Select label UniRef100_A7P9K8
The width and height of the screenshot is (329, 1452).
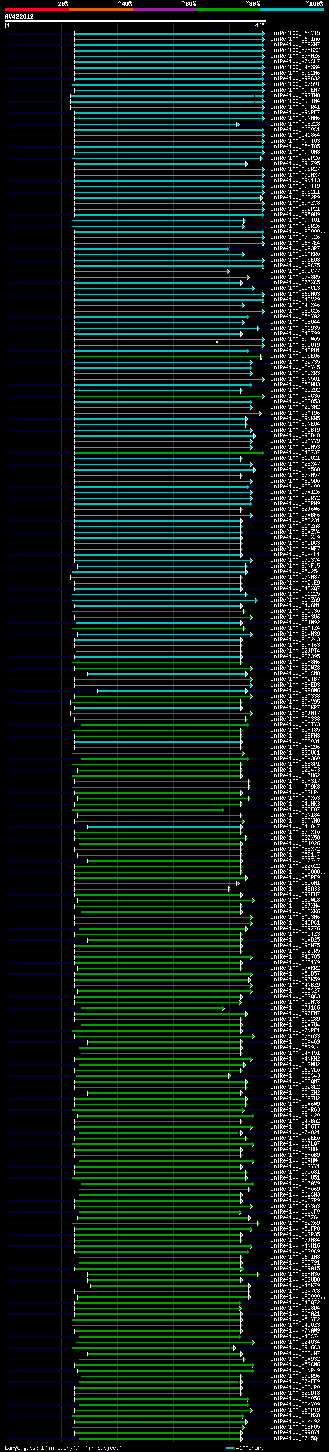point(295,787)
